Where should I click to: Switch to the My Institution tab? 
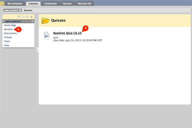pos(15,4)
